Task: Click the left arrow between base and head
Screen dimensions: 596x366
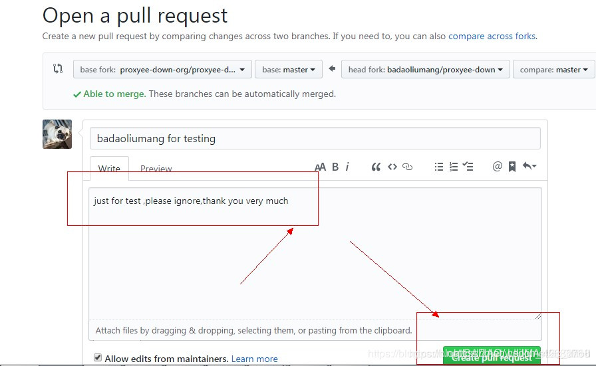Action: 332,68
